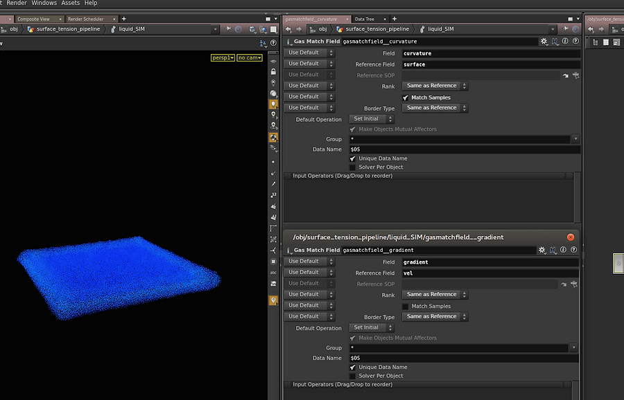Click the viewport help question icon
624x400 pixels.
click(x=273, y=43)
